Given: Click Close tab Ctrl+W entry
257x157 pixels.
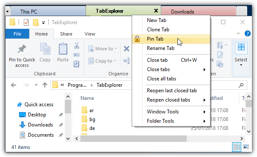Looking at the screenshot, I should (171, 60).
